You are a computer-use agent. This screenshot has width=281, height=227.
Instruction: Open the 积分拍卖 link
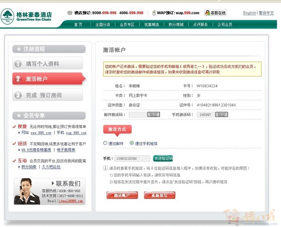[29, 167]
